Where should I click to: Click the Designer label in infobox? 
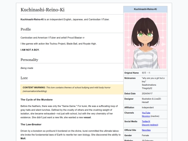coord(129,99)
